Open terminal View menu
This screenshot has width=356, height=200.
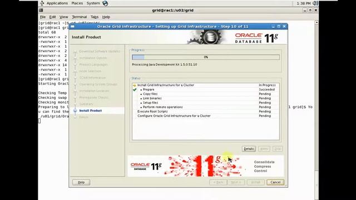(x=63, y=17)
